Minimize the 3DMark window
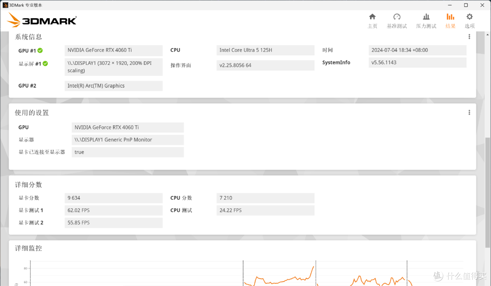This screenshot has width=491, height=286. 450,5
